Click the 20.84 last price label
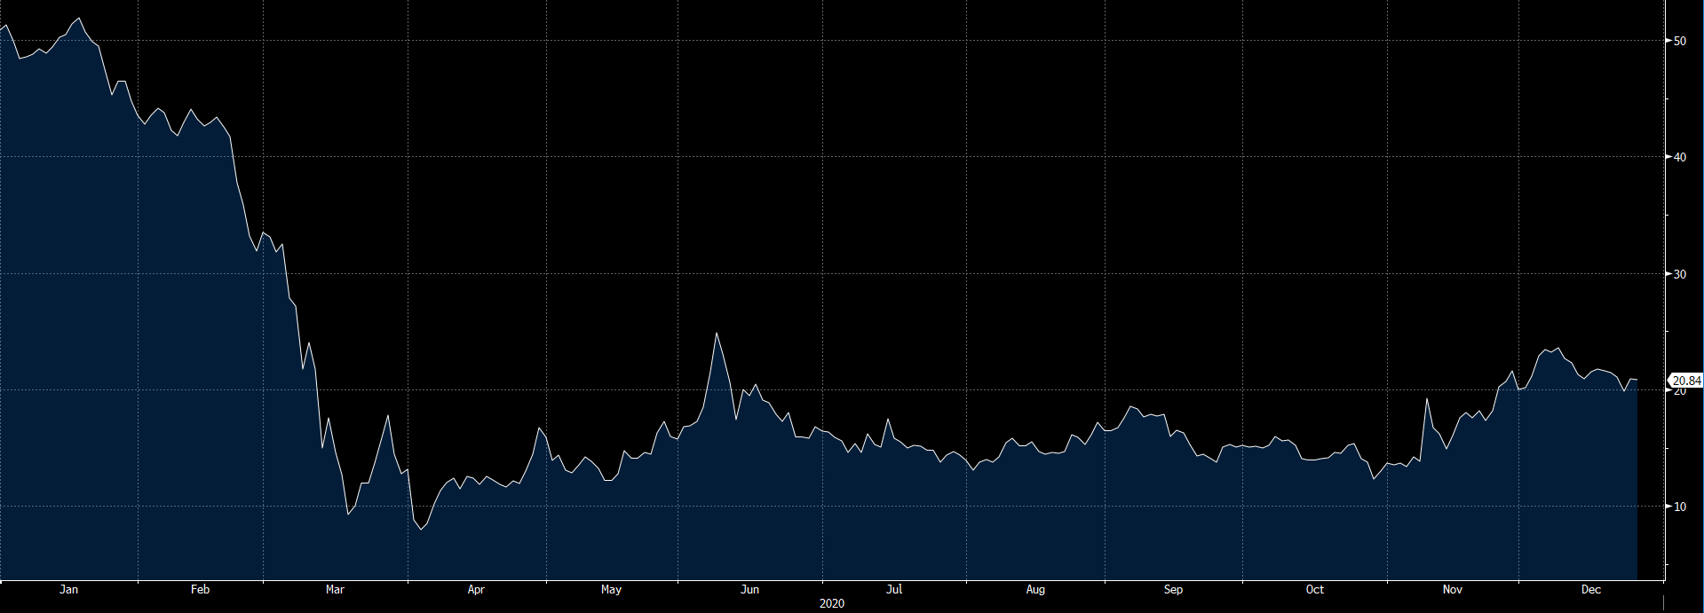The width and height of the screenshot is (1704, 613). click(1686, 381)
